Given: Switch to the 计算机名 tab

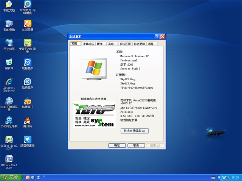Looking at the screenshot, I should click(x=88, y=44).
